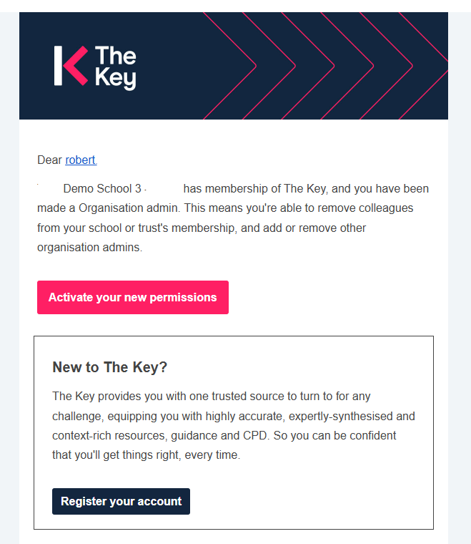Click The Key wordmark in header
Image resolution: width=471 pixels, height=544 pixels.
click(x=115, y=67)
